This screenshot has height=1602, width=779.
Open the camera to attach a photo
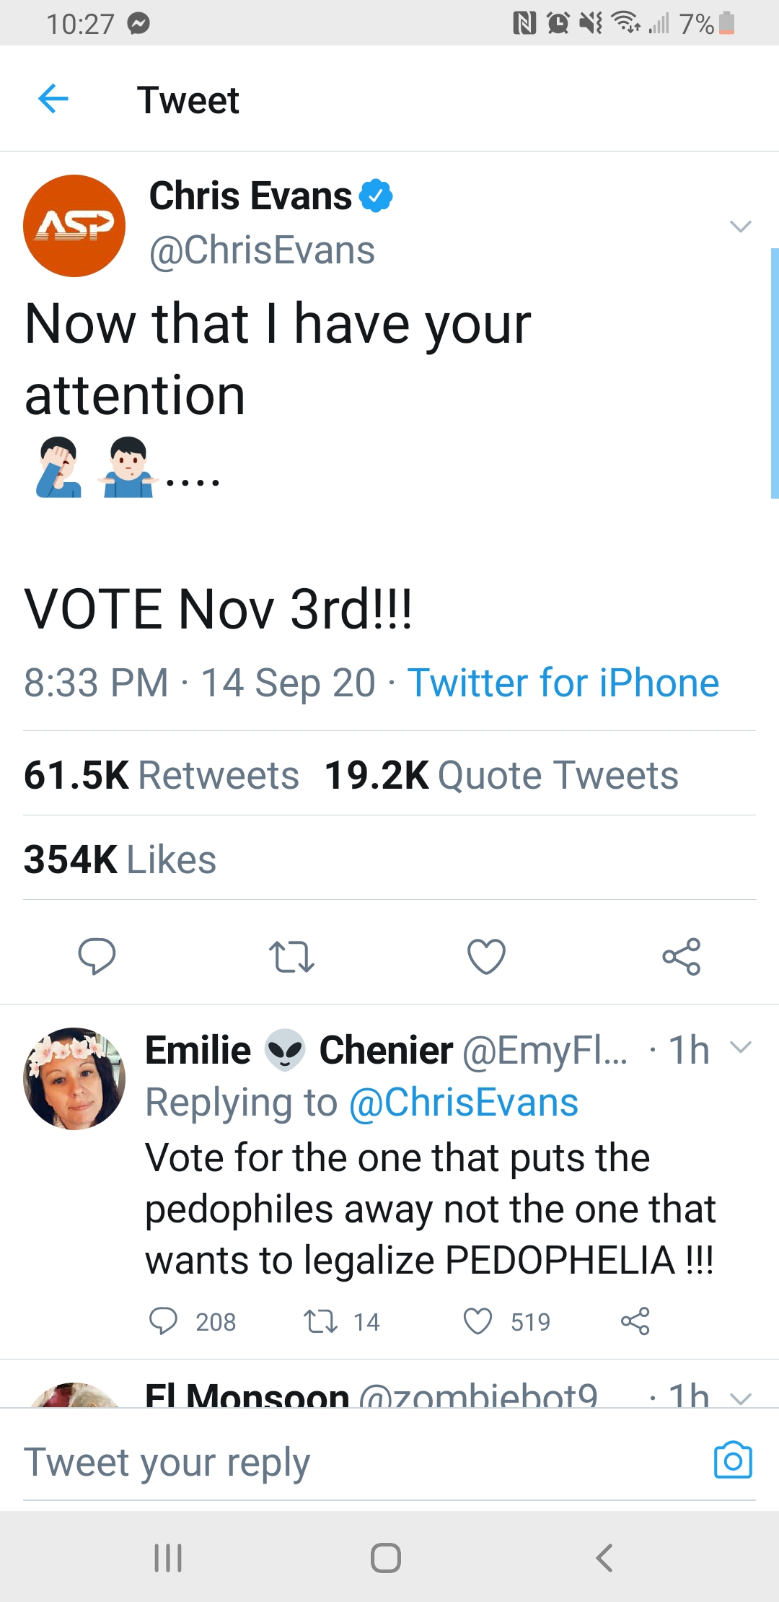[x=733, y=1461]
